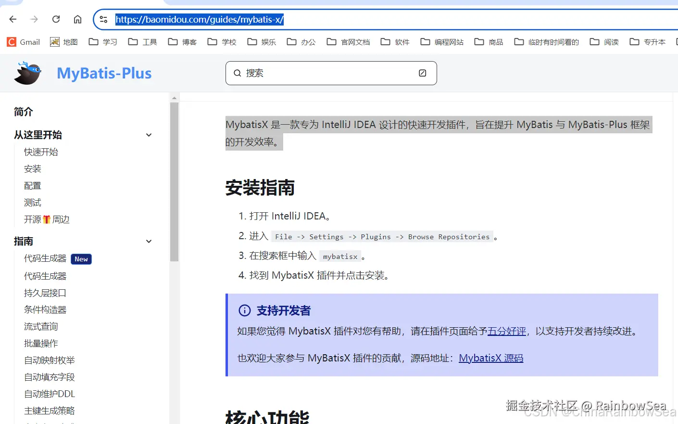Focus the 搜索 search box
The image size is (678, 424).
(x=331, y=73)
